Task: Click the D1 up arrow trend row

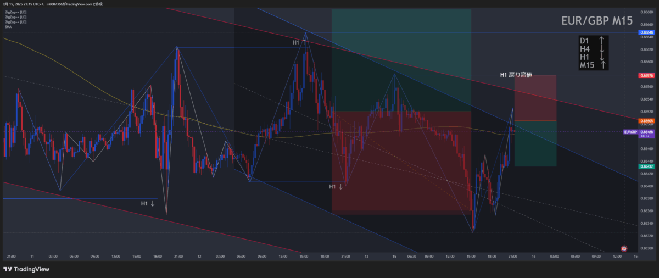Action: (593, 41)
